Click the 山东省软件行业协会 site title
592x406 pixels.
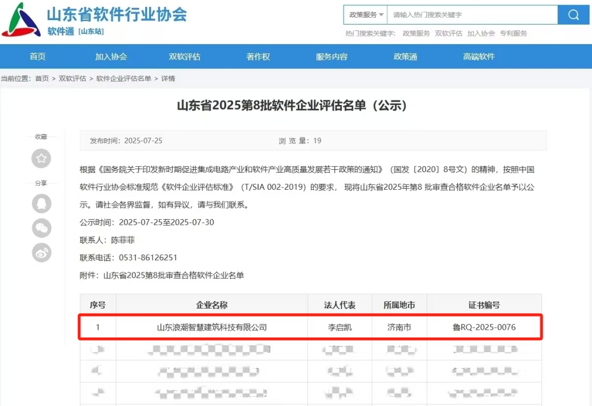click(117, 14)
